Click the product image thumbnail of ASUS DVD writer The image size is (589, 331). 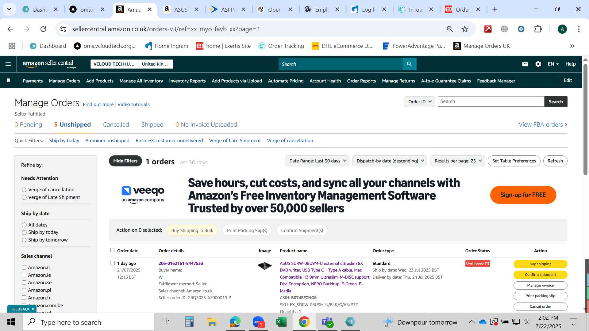click(x=265, y=266)
